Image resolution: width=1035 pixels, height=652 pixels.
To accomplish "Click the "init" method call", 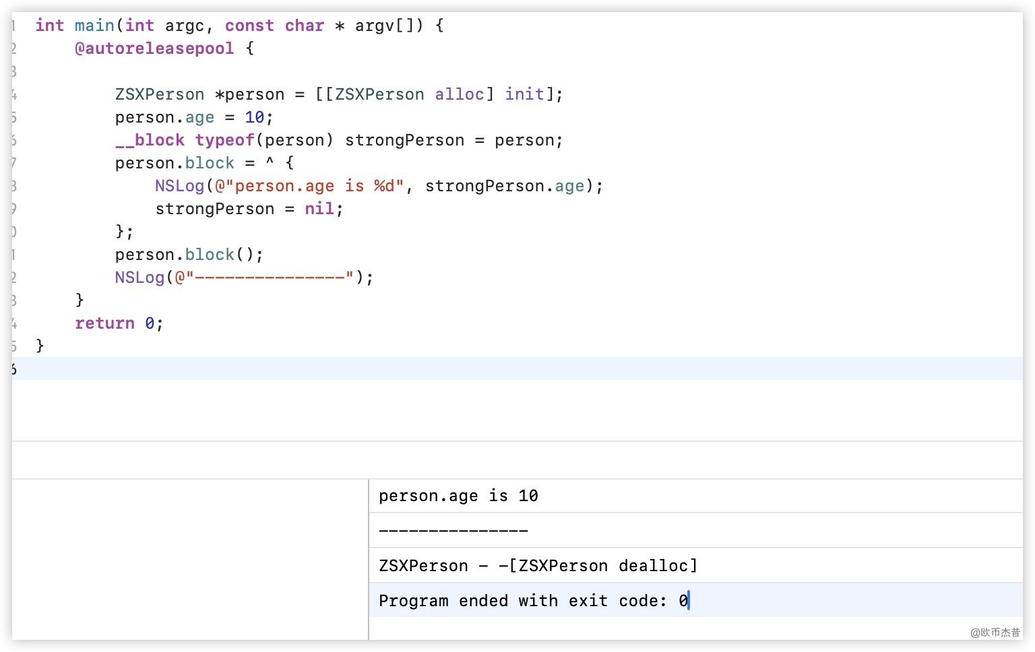I will click(524, 94).
